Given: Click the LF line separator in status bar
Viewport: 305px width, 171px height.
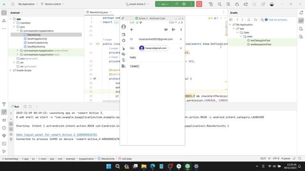Looking at the screenshot, I should (269, 158).
